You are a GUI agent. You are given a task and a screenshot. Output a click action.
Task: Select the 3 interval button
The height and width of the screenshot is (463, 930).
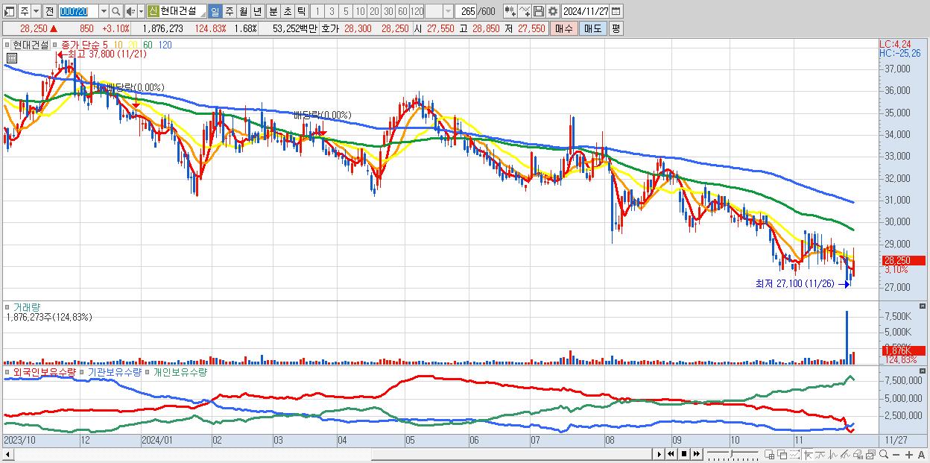(332, 11)
